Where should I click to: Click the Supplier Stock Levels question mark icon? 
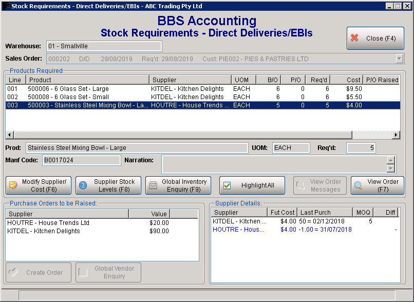point(83,185)
